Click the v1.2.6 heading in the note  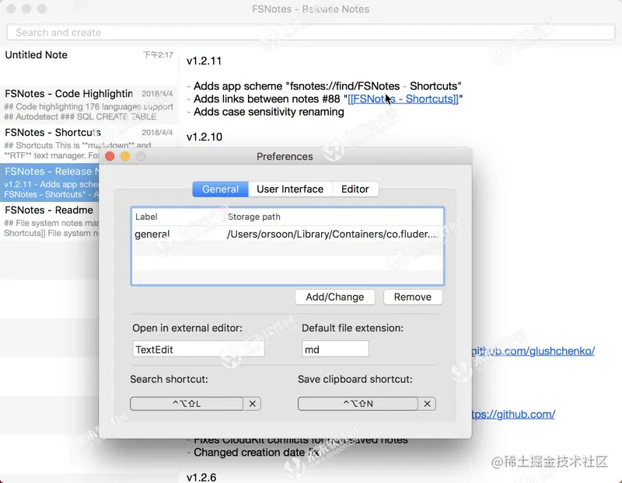tap(201, 478)
